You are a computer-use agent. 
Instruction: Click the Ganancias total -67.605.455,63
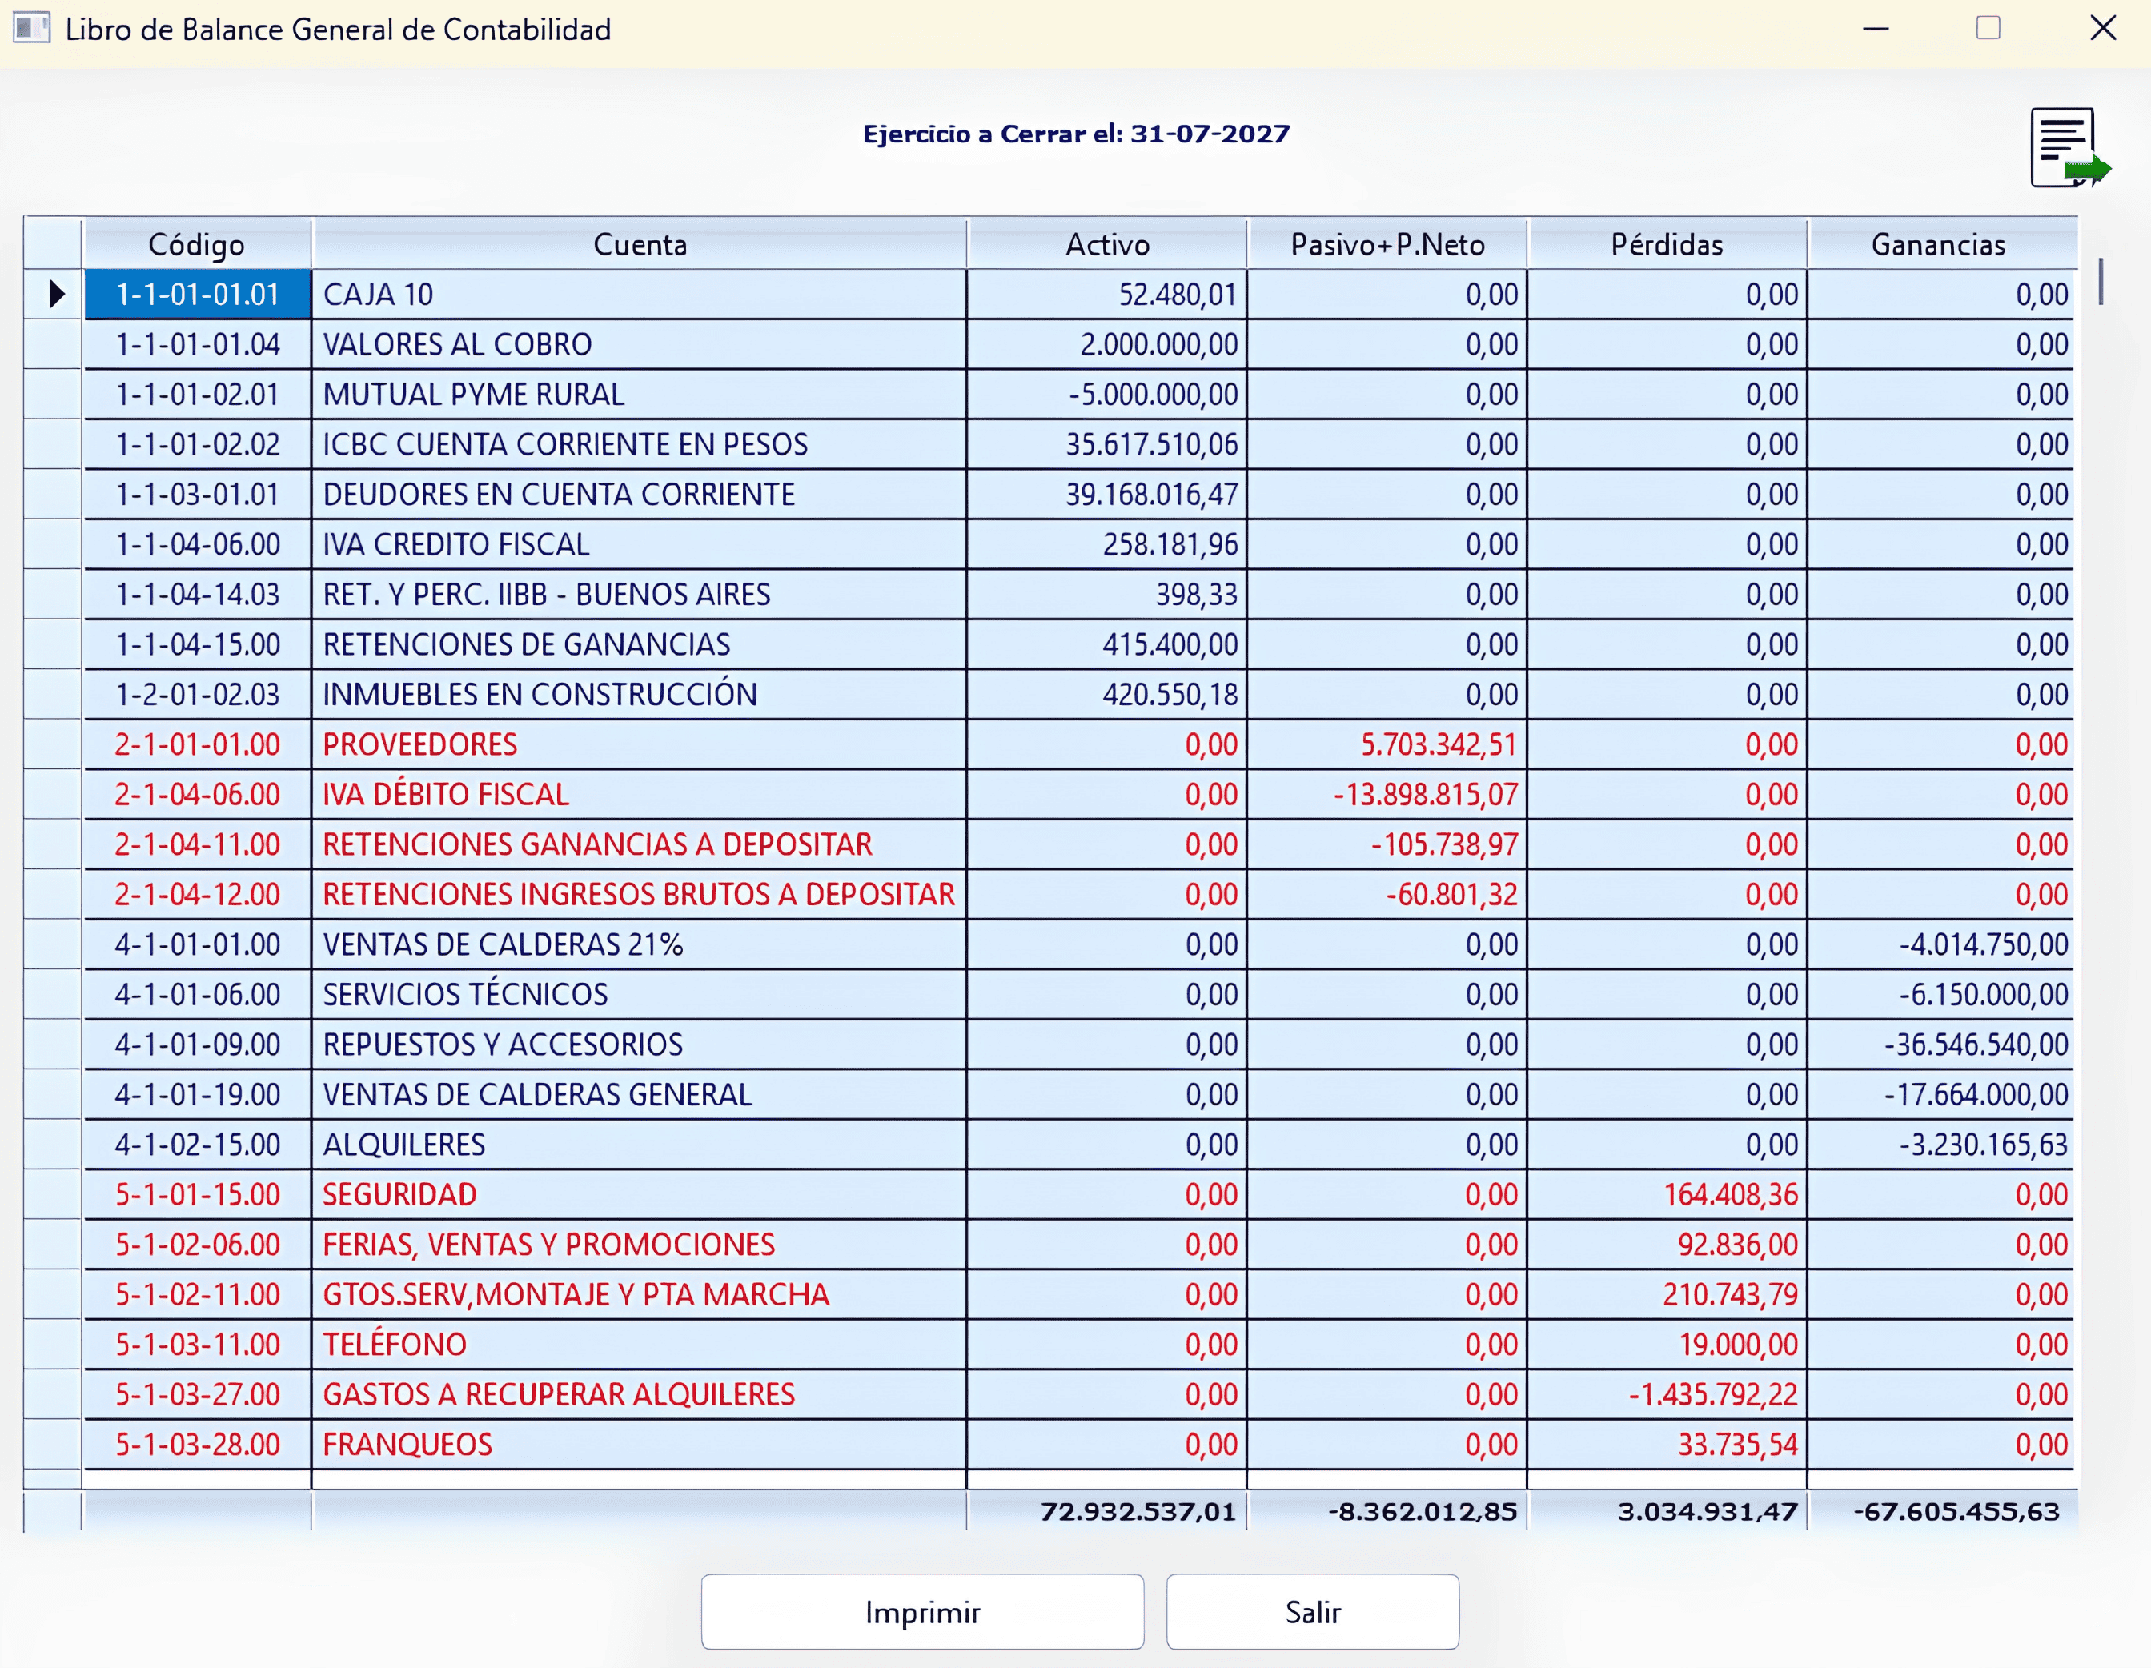[1956, 1511]
